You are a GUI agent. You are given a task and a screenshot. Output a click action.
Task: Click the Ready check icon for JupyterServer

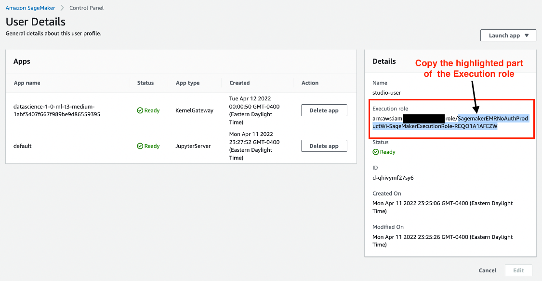[140, 146]
